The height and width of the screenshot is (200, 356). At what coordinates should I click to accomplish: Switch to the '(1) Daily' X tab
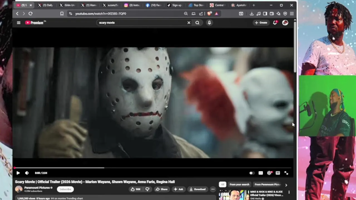(46, 5)
